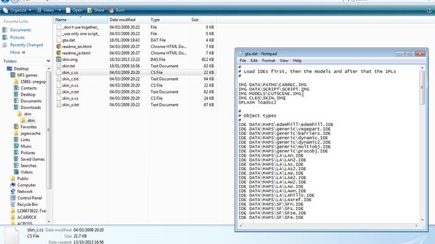This screenshot has height=244, width=435.
Task: Place cursor on IMG CLEO\SKIN.IMG line
Action: click(262, 98)
